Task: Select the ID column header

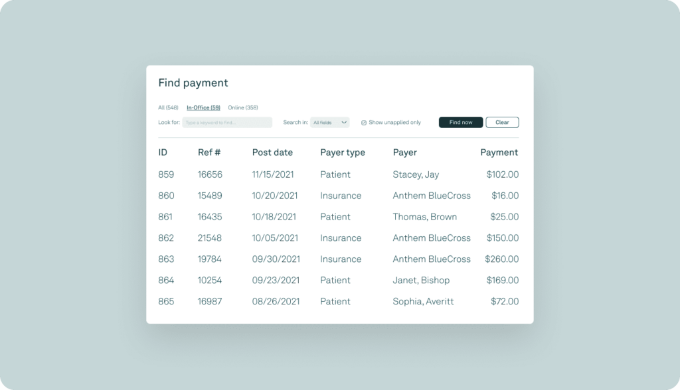Action: tap(163, 153)
